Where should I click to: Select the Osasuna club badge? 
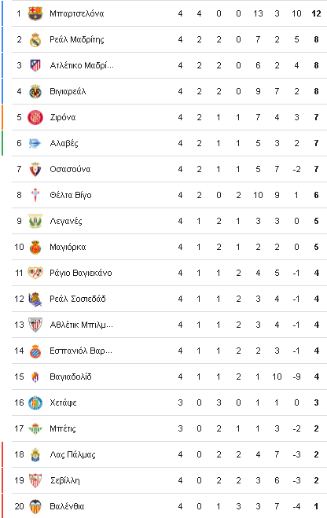(35, 169)
